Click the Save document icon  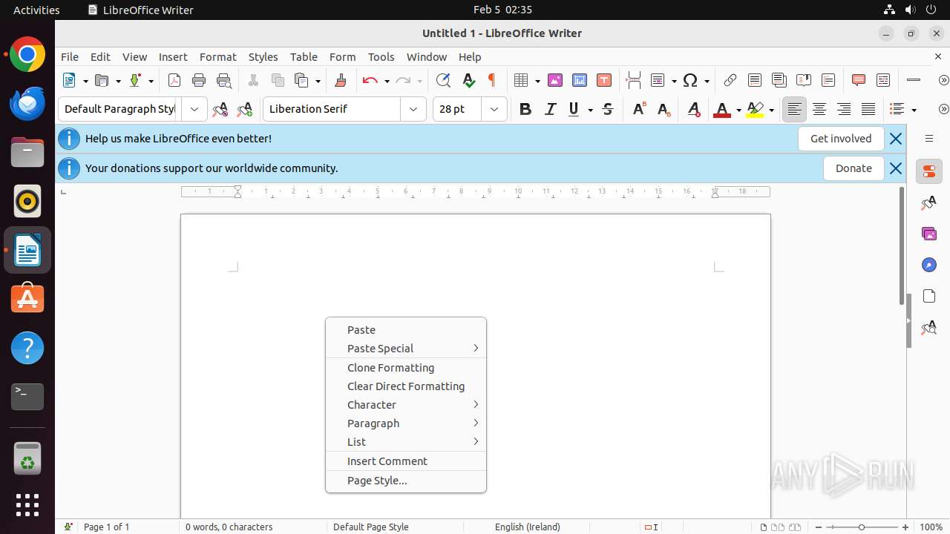click(x=135, y=80)
